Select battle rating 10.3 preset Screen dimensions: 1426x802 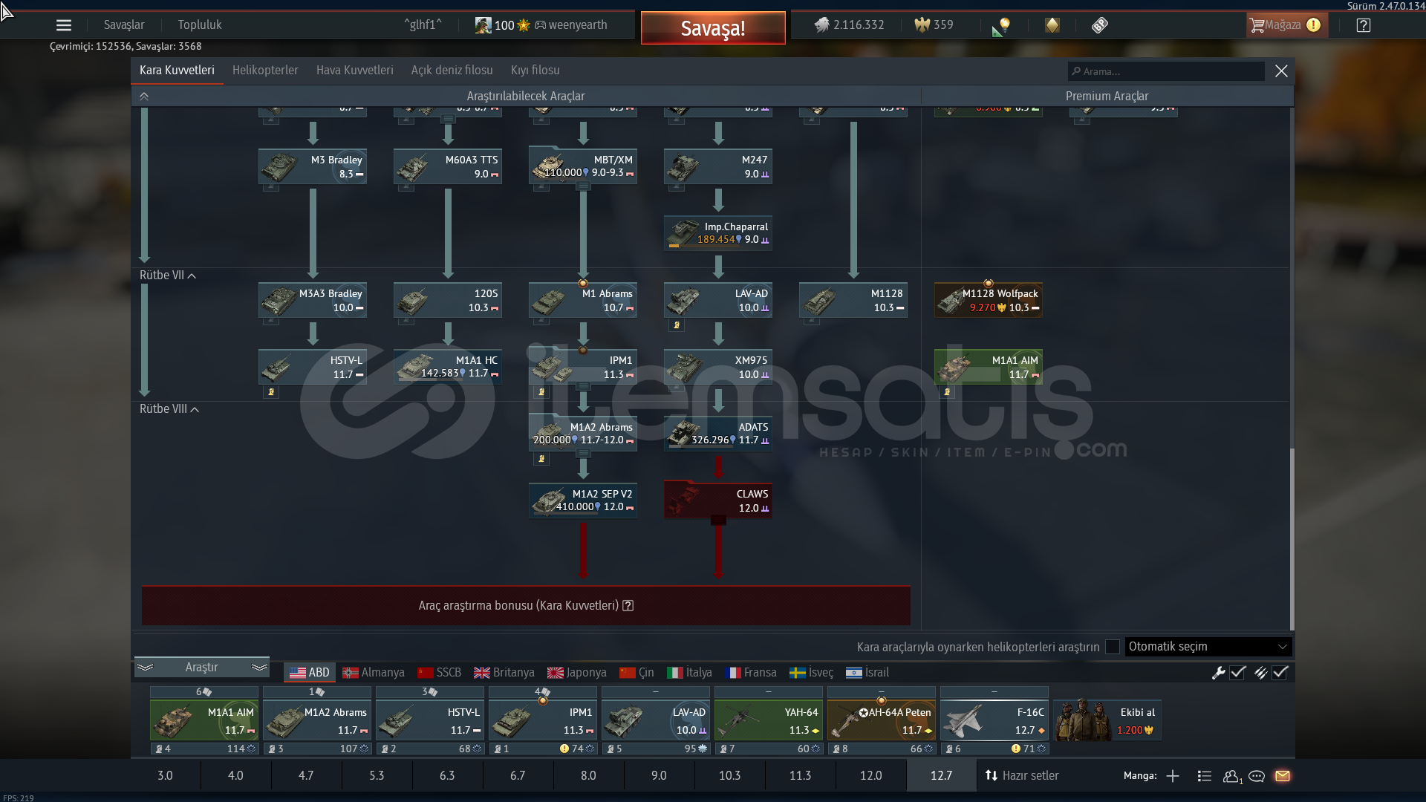[729, 776]
